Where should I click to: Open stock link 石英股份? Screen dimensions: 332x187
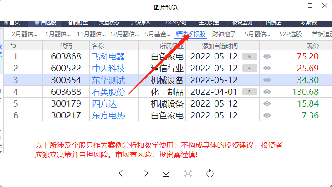[x=108, y=92]
